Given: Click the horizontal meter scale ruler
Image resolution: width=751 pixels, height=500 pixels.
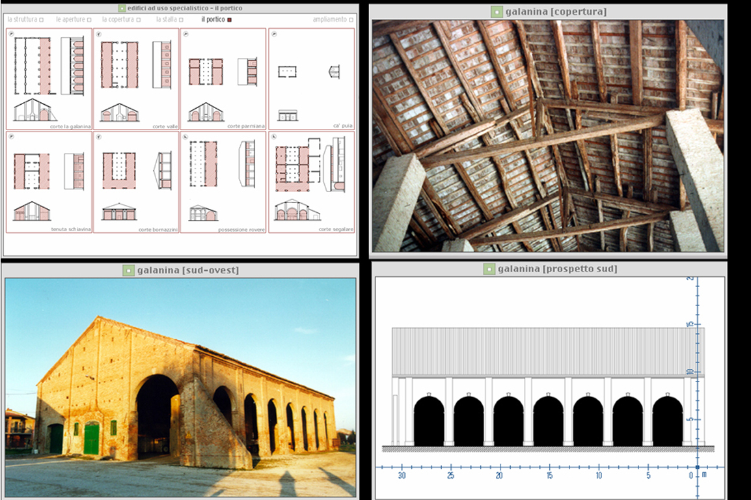Looking at the screenshot, I should [547, 467].
